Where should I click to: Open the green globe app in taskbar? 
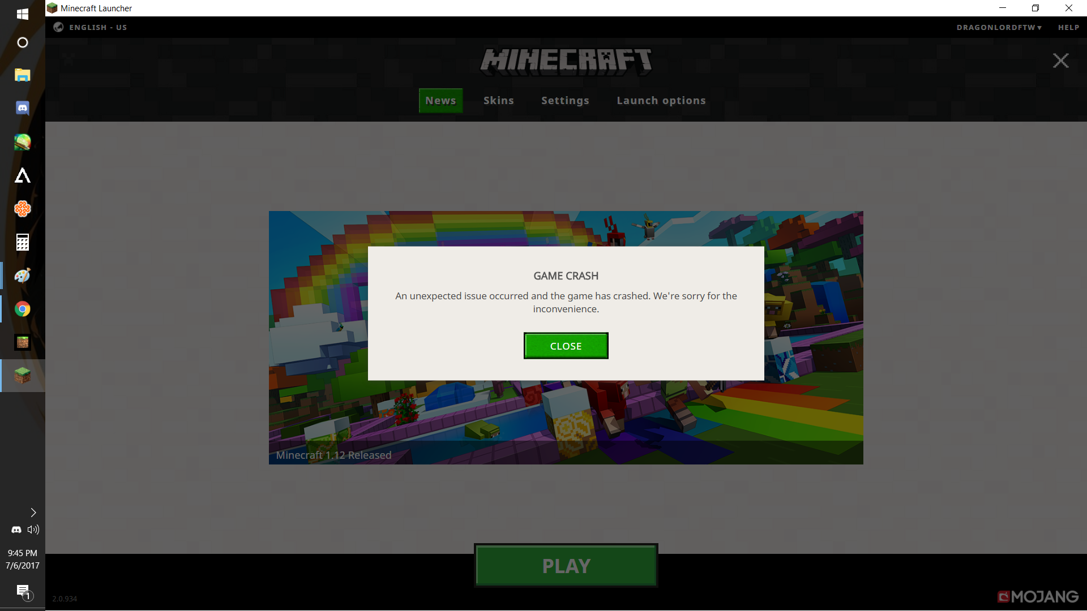tap(23, 141)
